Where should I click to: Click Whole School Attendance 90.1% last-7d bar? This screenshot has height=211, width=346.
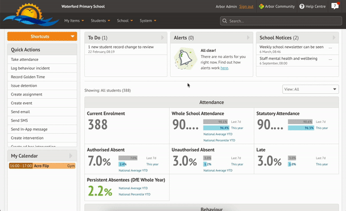click(x=215, y=122)
